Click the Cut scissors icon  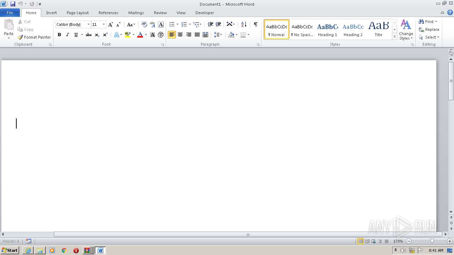click(20, 22)
